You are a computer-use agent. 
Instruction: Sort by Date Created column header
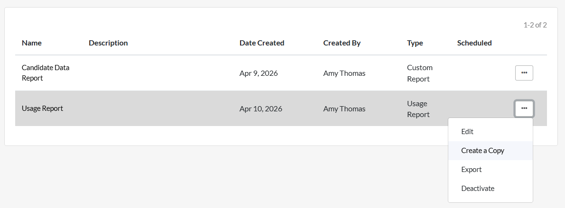(x=262, y=43)
